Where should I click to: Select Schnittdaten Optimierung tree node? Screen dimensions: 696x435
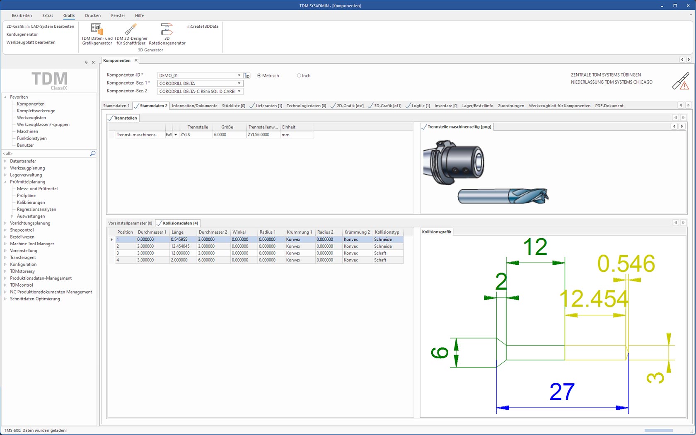click(x=35, y=299)
